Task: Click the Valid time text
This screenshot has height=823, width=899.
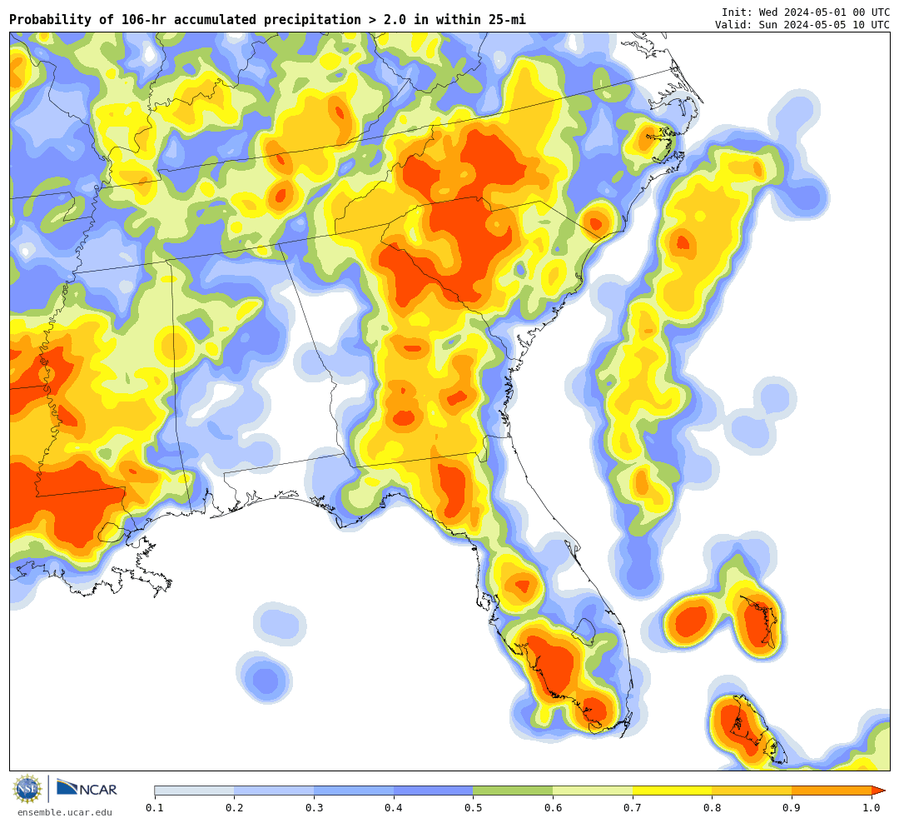Action: (802, 25)
